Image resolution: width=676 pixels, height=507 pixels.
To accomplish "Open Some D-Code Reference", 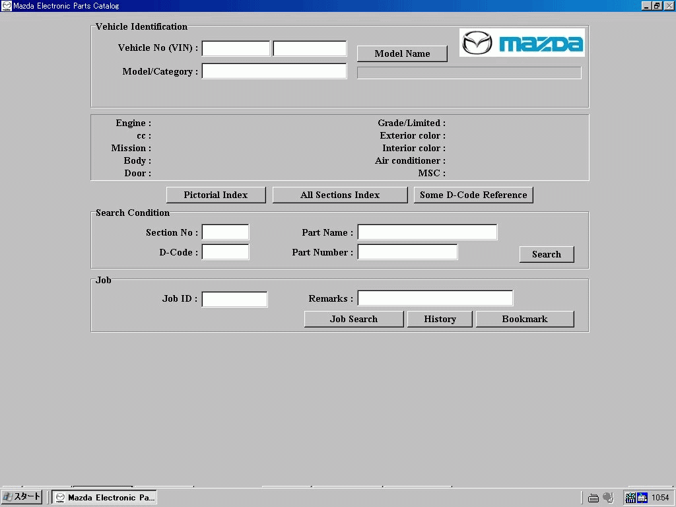I will click(473, 195).
